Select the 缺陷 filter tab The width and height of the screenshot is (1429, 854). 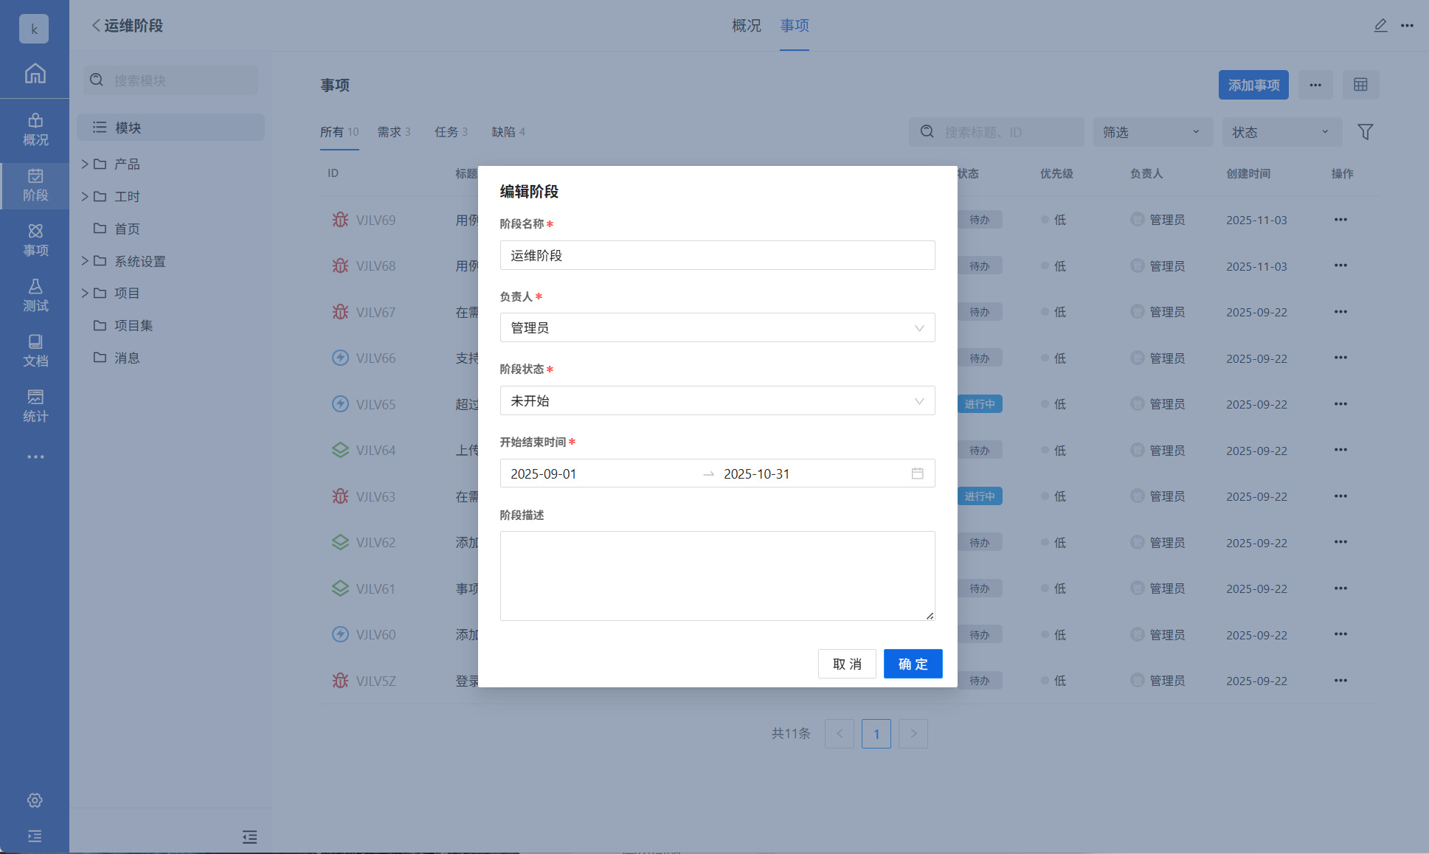(x=508, y=132)
